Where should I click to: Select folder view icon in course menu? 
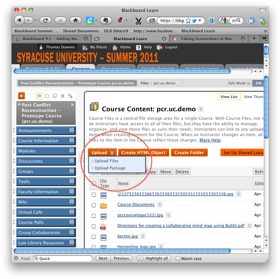click(47, 96)
